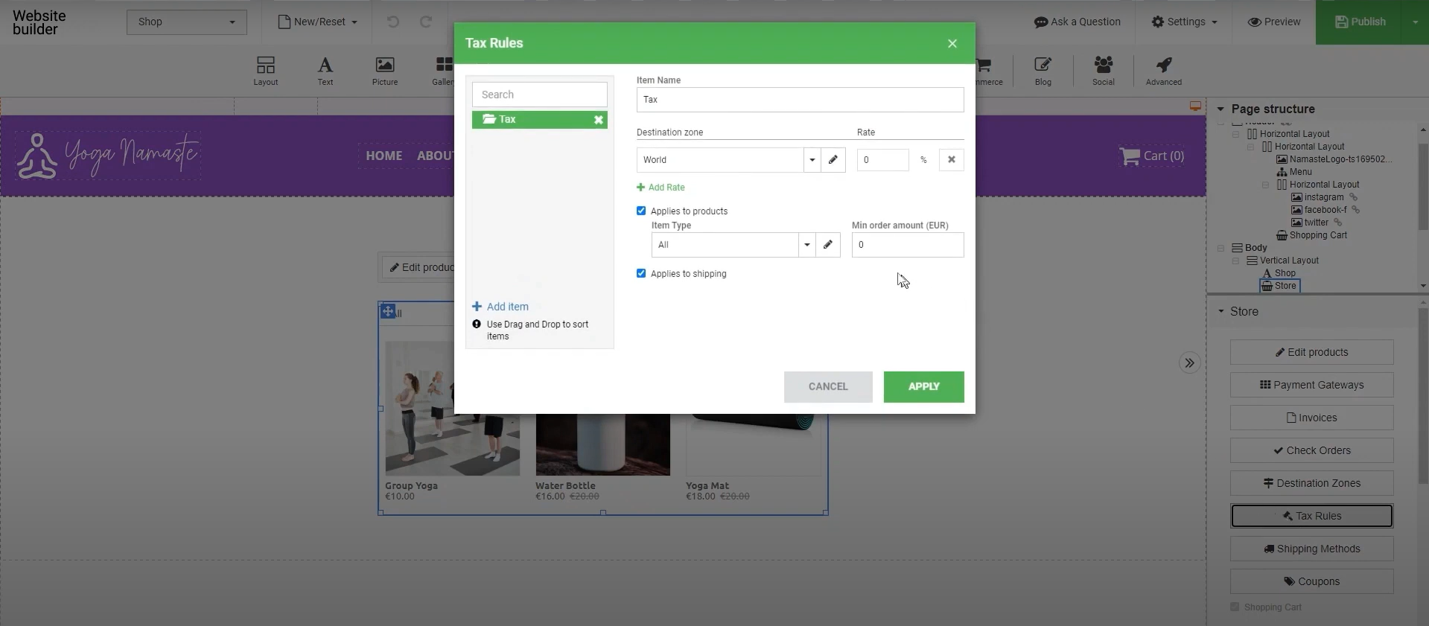Open the New/Reset menu
This screenshot has width=1429, height=626.
click(x=318, y=22)
